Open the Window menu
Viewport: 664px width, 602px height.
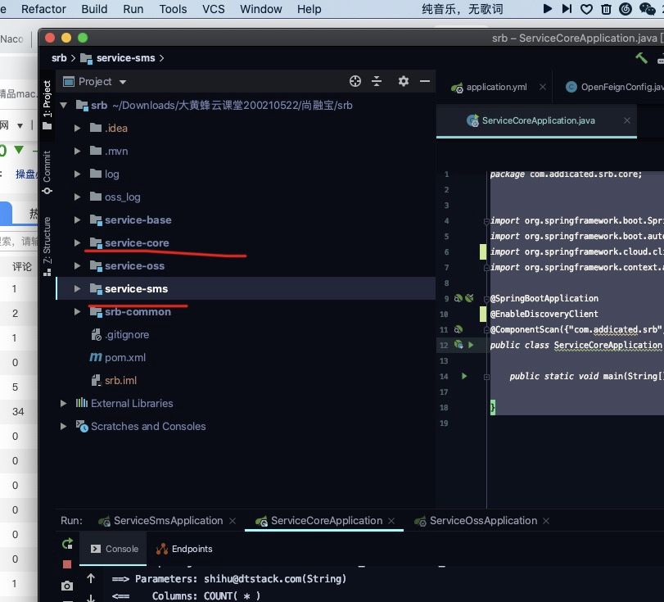pyautogui.click(x=261, y=9)
